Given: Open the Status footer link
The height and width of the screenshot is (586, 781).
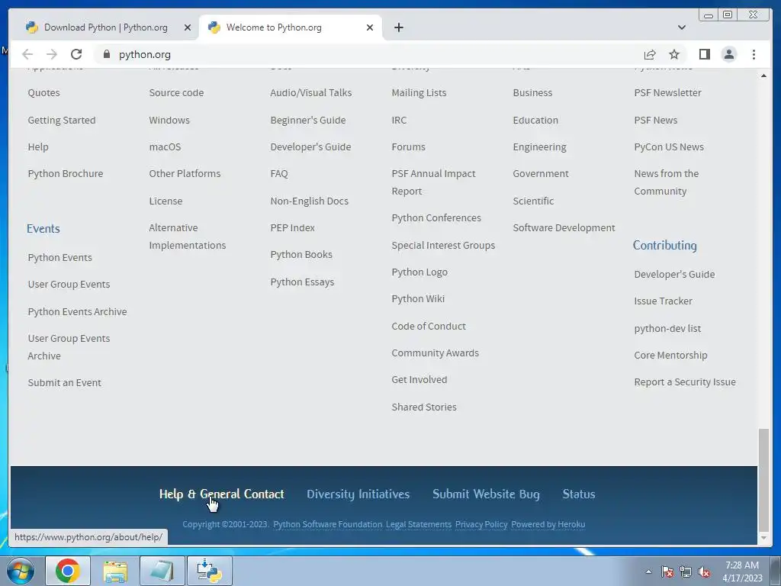Looking at the screenshot, I should [x=579, y=494].
